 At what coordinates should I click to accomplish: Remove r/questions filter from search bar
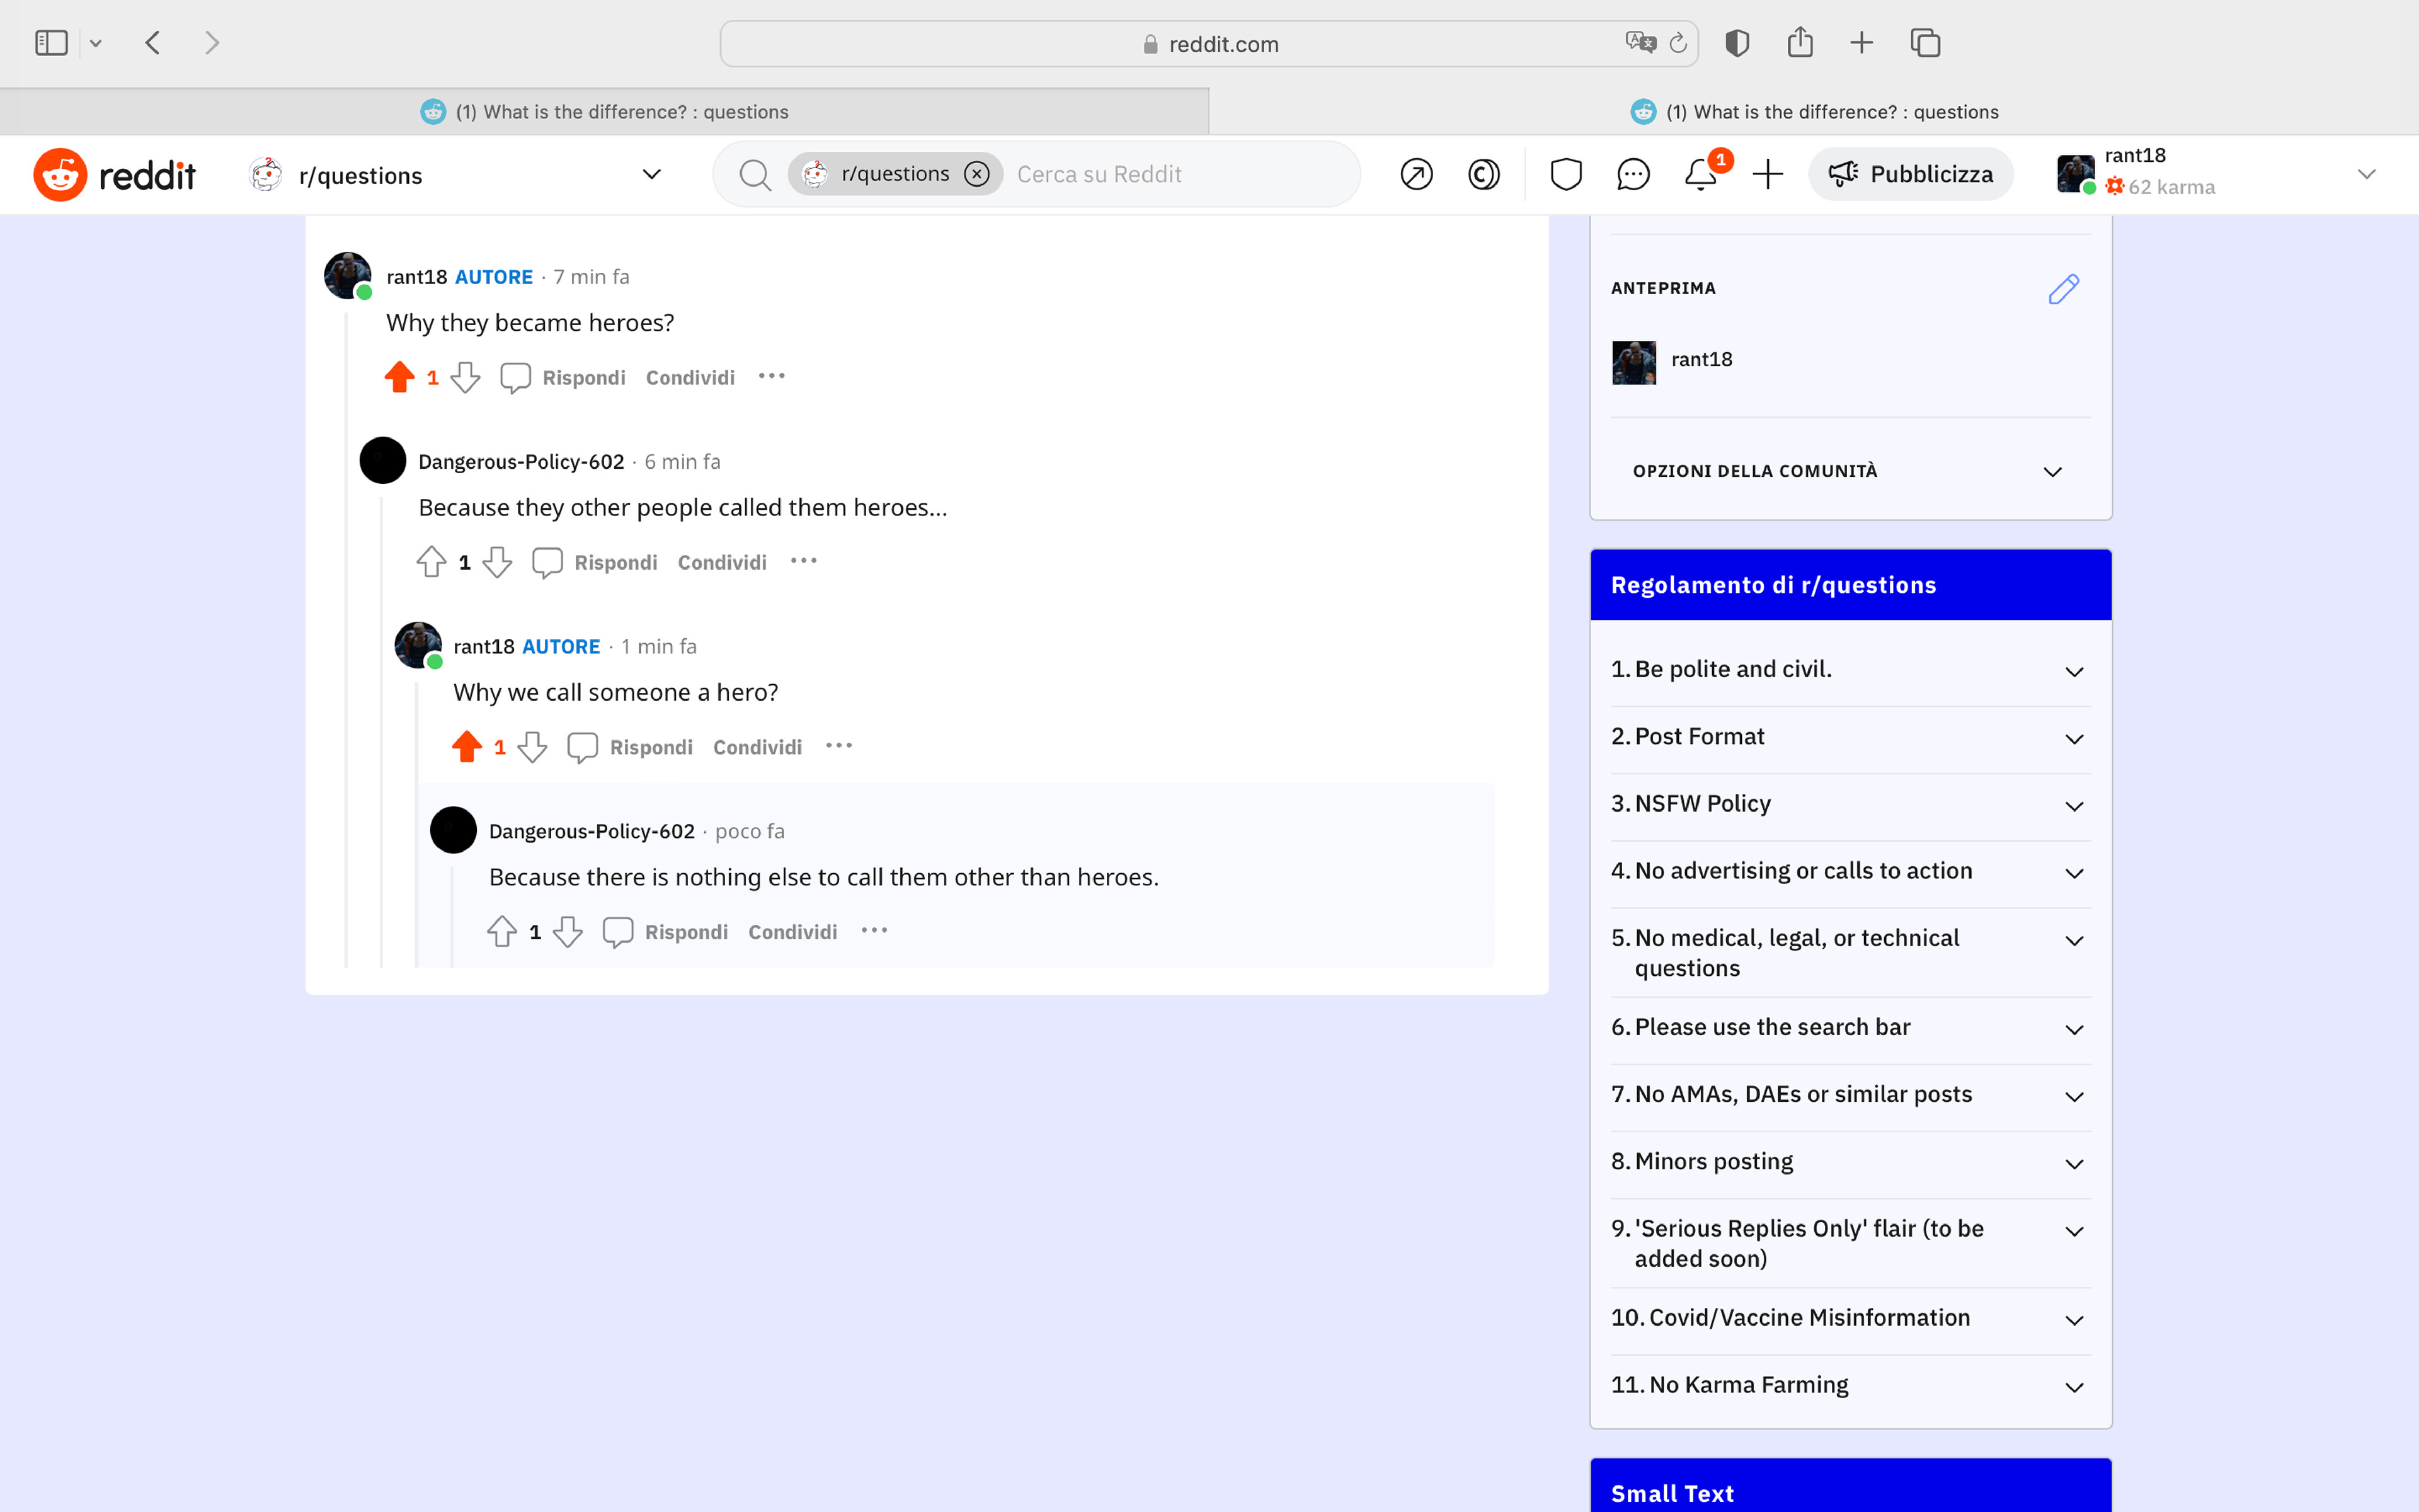coord(976,174)
